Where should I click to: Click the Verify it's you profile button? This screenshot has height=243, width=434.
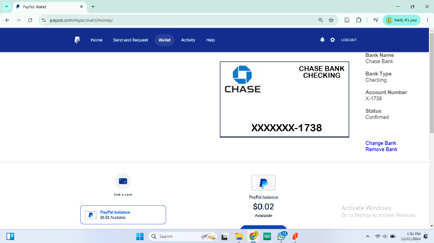pyautogui.click(x=401, y=20)
